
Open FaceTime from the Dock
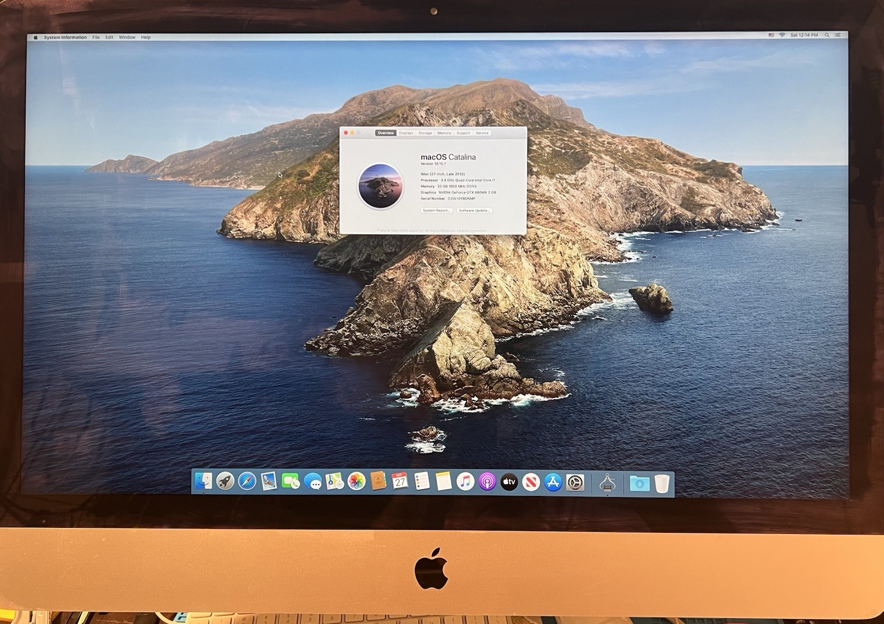coord(291,482)
